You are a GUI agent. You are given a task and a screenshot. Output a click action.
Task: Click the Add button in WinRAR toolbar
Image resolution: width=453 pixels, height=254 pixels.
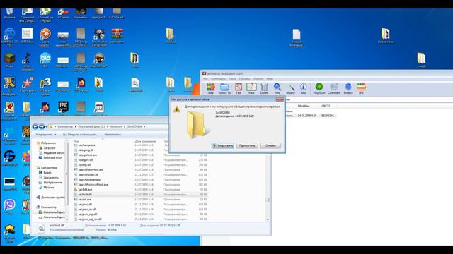(211, 88)
